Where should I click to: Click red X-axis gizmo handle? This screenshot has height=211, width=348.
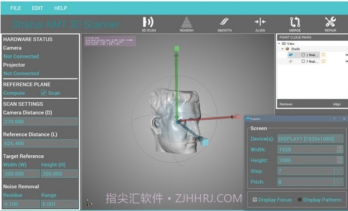click(x=237, y=117)
